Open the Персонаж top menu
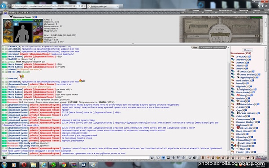The height and width of the screenshot is (168, 269). (243, 10)
